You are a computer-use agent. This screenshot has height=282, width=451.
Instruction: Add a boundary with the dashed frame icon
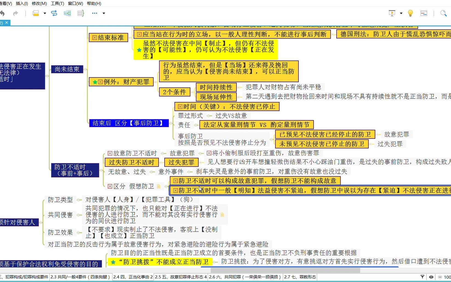pyautogui.click(x=67, y=13)
